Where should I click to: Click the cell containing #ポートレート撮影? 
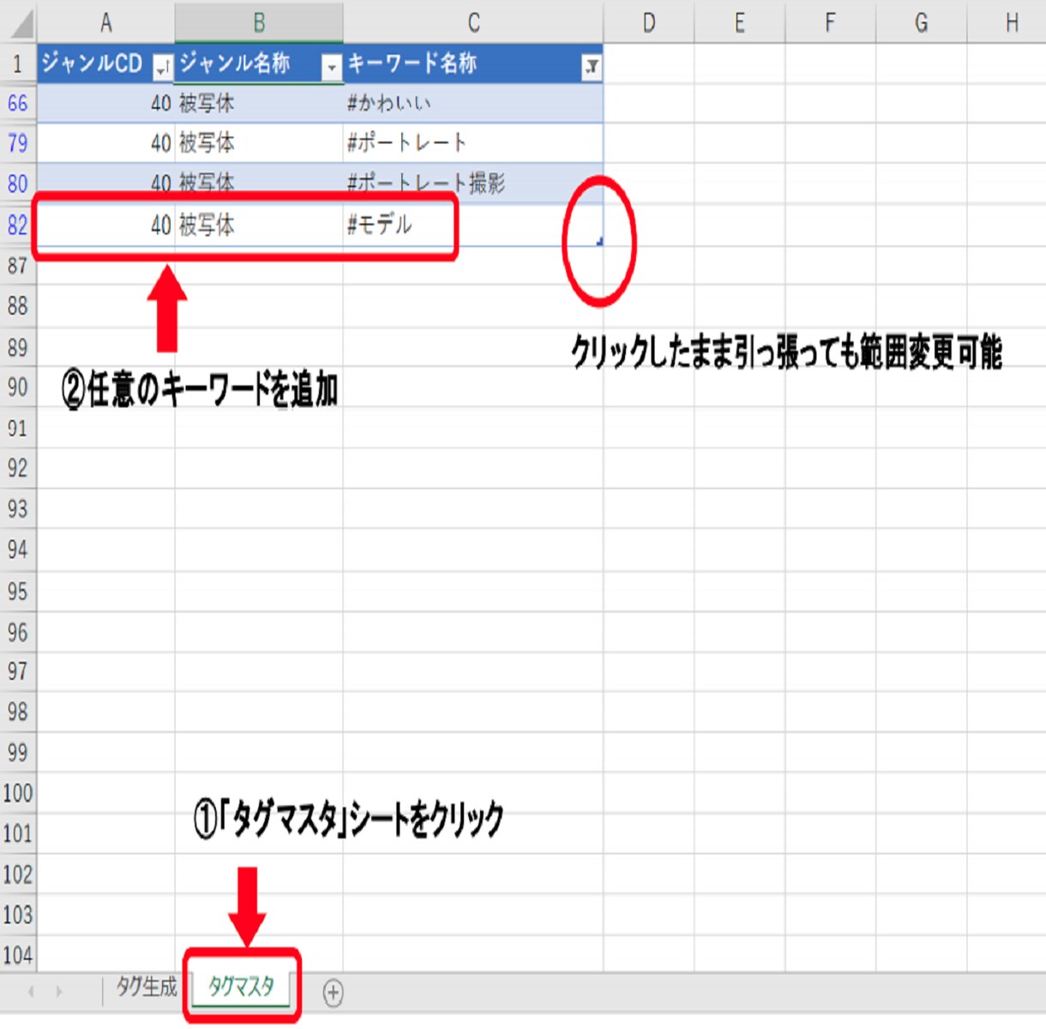coord(473,184)
